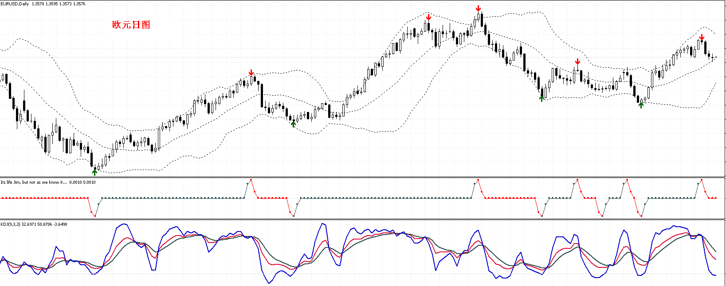Screen dimensions: 726x286
Task: Click the 'Its life Jim, but not as we know it...' indicator label
Action: pyautogui.click(x=34, y=182)
